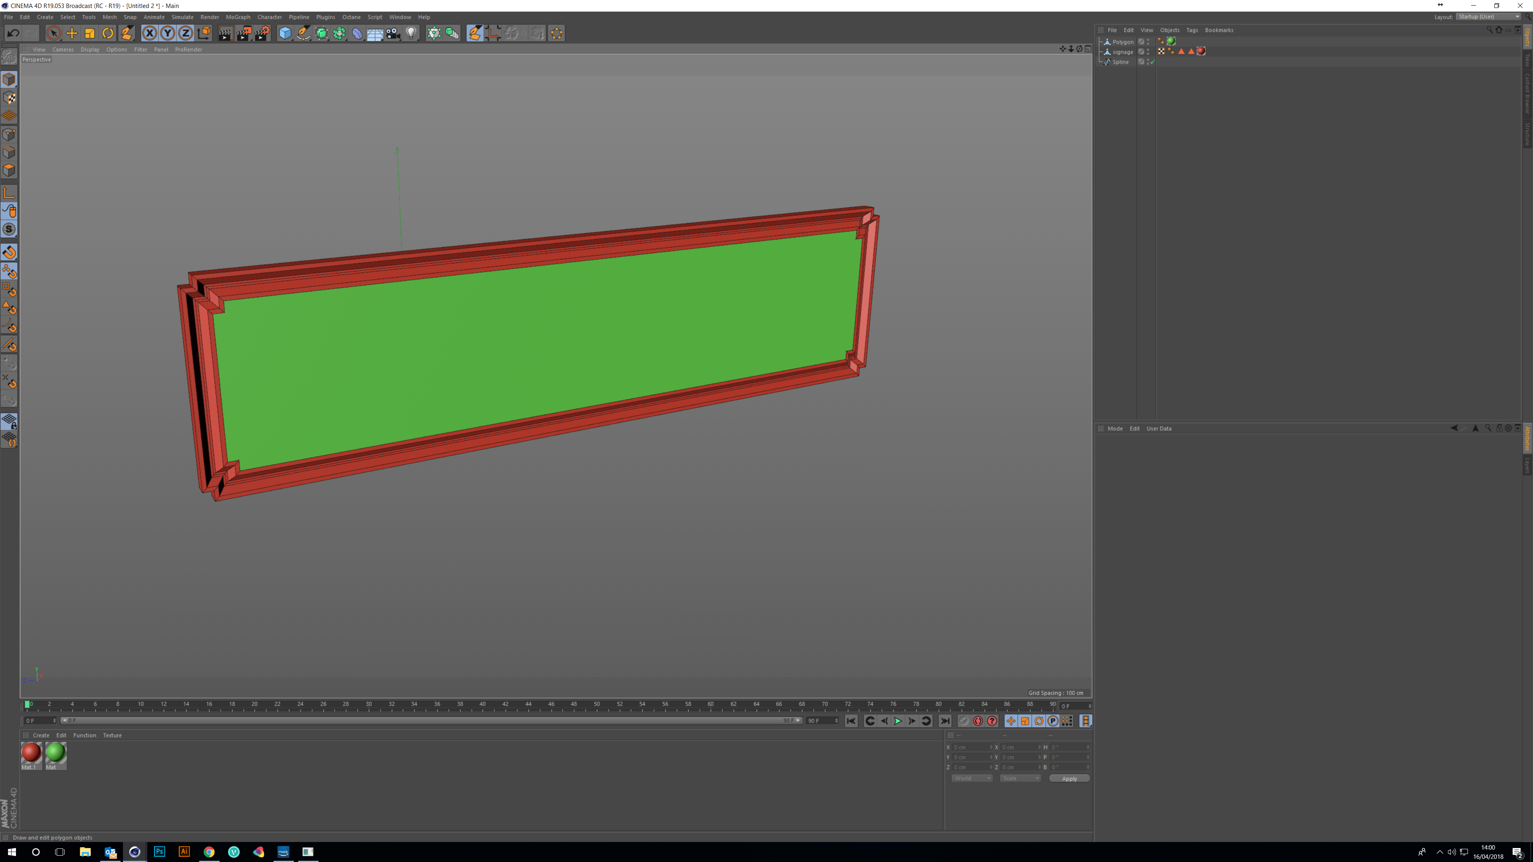This screenshot has width=1533, height=862.
Task: Enable Polygons mode in left palette
Action: click(9, 171)
